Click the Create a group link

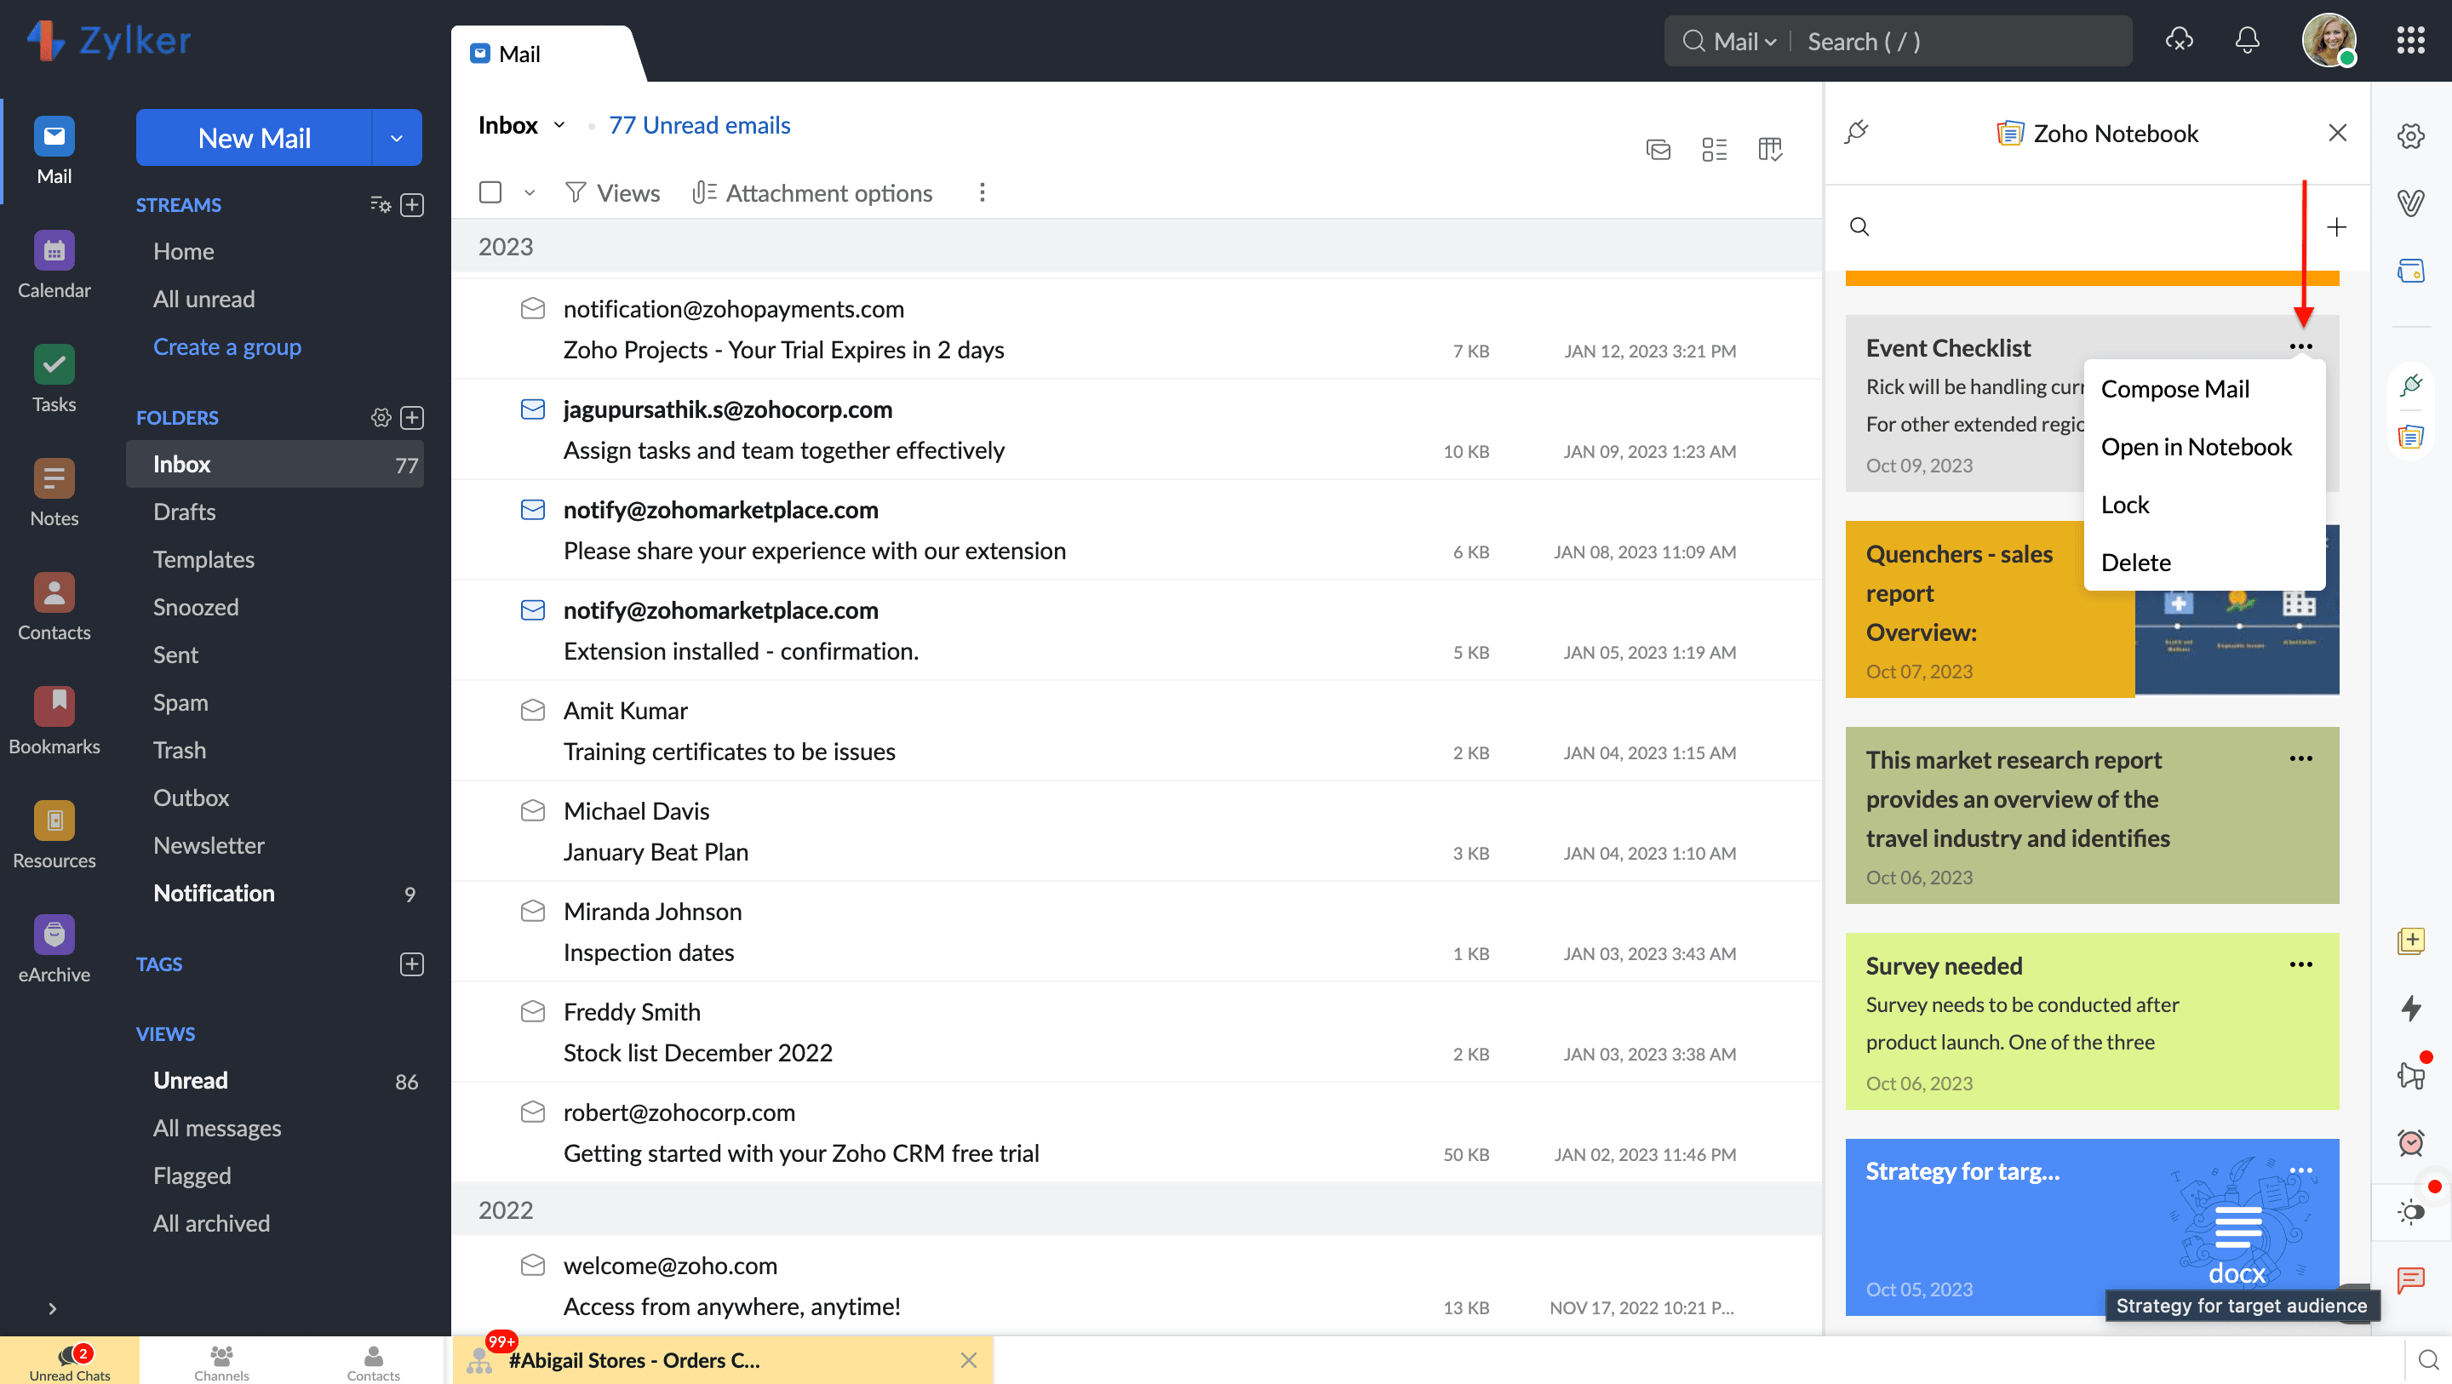pos(226,346)
